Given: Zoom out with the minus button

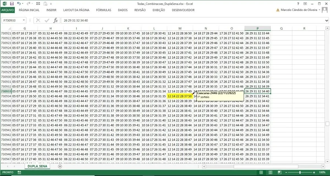Looking at the screenshot, I should pyautogui.click(x=286, y=172).
